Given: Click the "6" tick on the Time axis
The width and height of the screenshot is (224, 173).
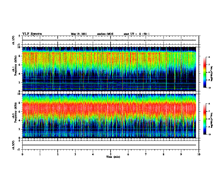Looking at the screenshot, I should pos(128,154).
